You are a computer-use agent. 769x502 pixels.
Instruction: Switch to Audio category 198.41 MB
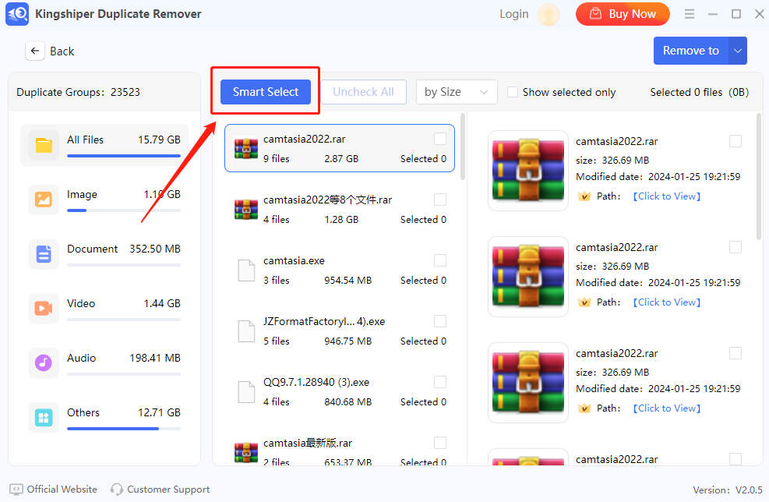click(x=104, y=363)
